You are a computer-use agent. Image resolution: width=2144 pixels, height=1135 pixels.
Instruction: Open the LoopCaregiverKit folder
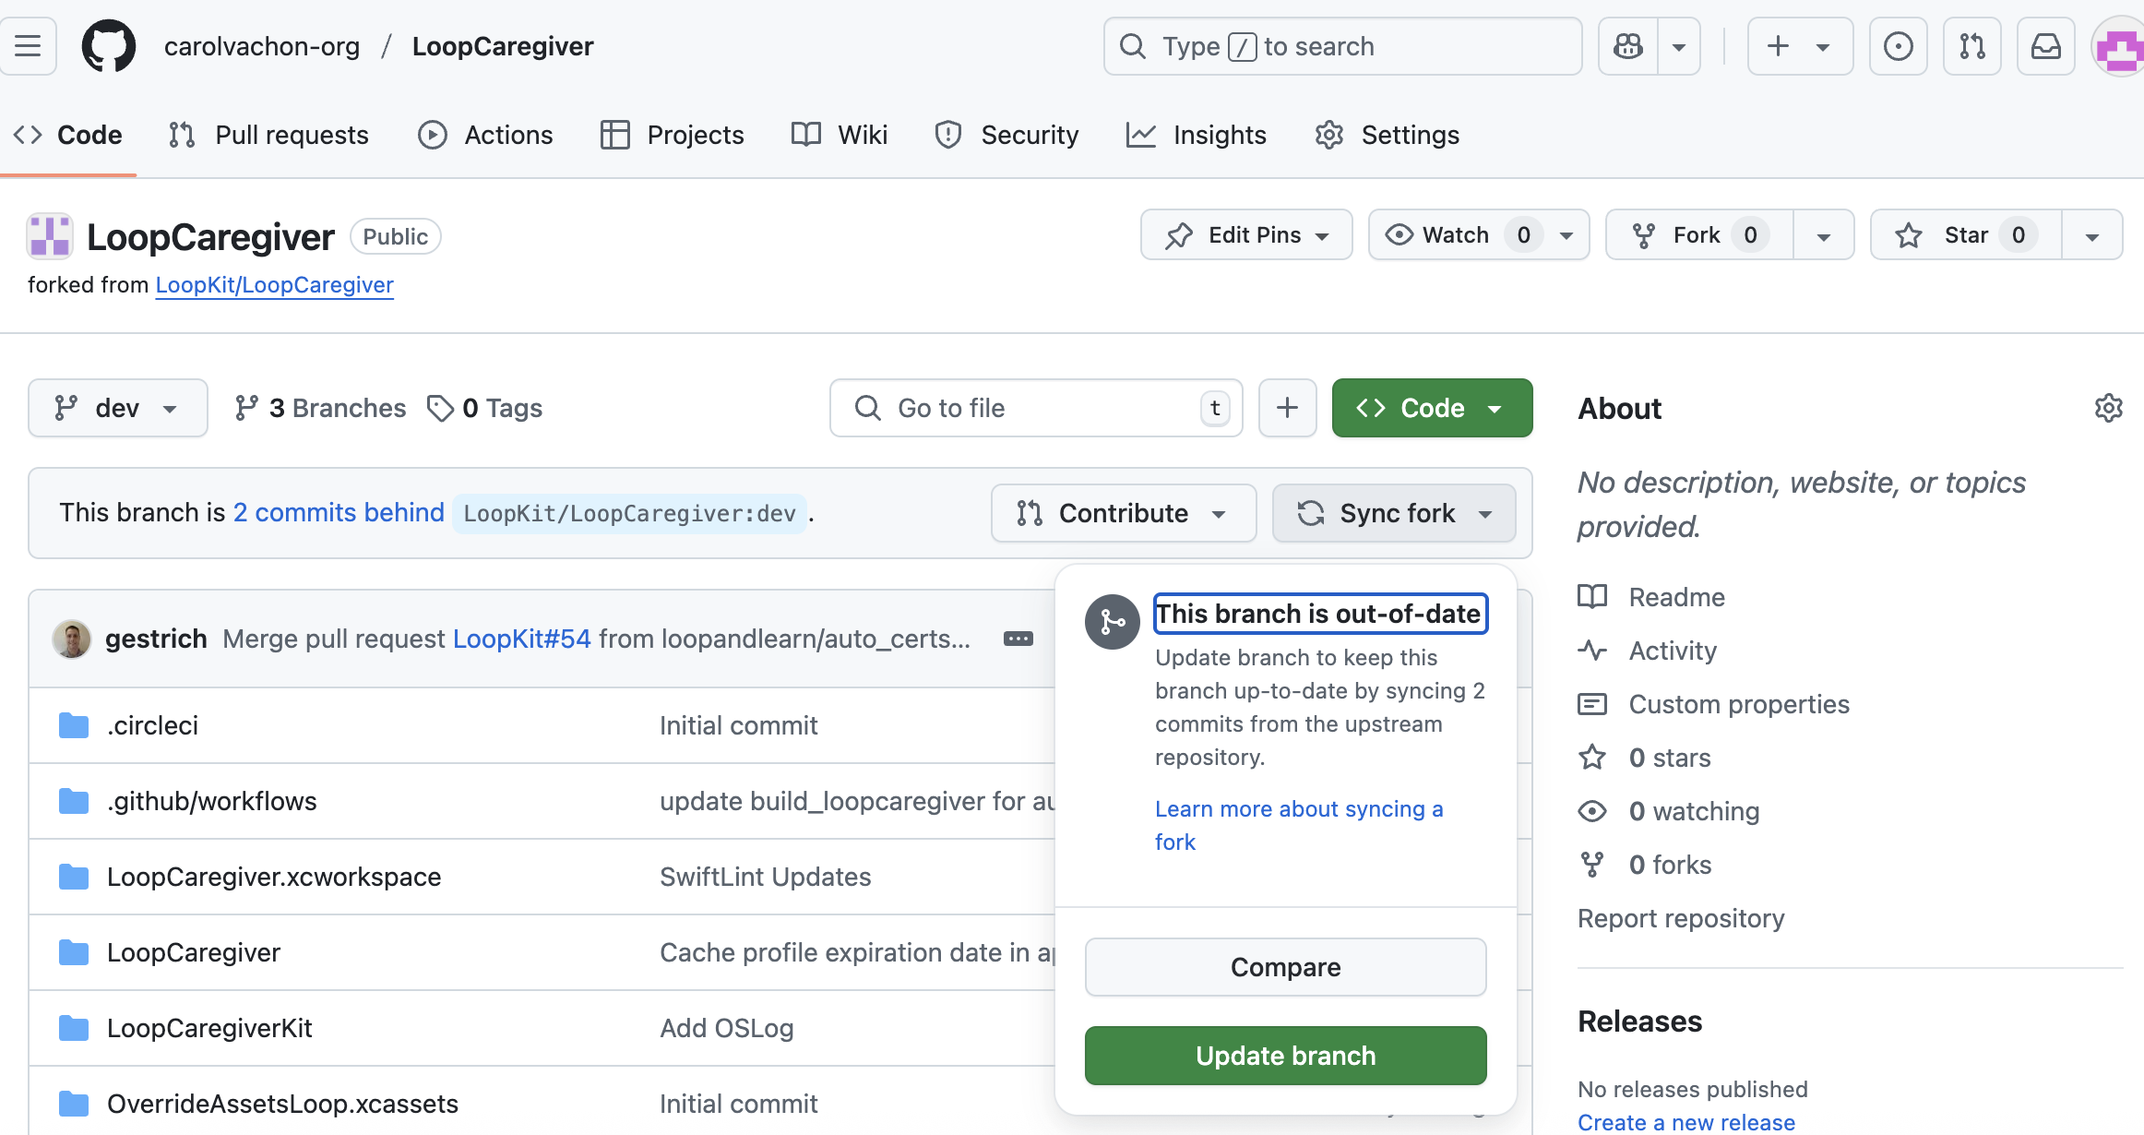click(x=209, y=1028)
